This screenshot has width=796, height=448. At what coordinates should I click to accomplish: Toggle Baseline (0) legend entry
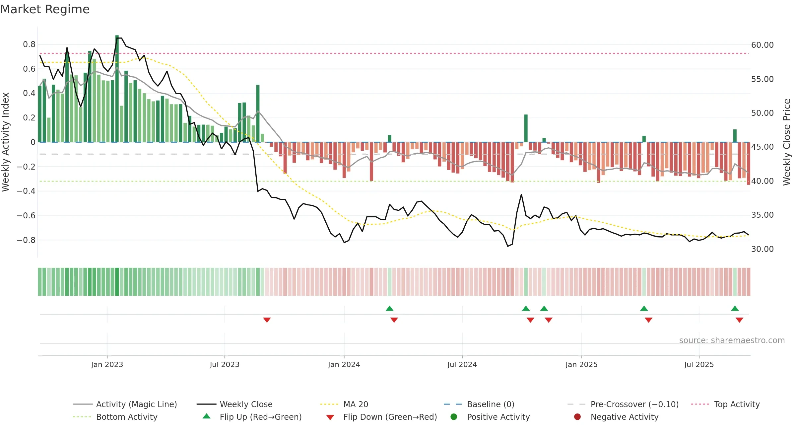coord(479,404)
